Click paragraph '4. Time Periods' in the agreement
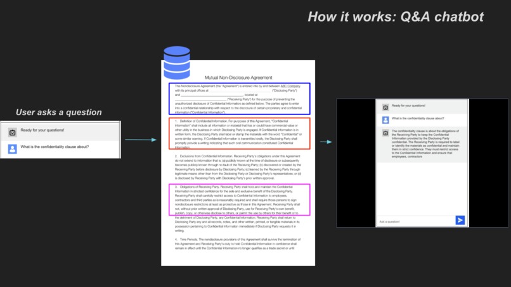The width and height of the screenshot is (511, 287). coord(238,244)
